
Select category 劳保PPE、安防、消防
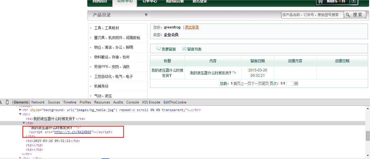(112, 67)
